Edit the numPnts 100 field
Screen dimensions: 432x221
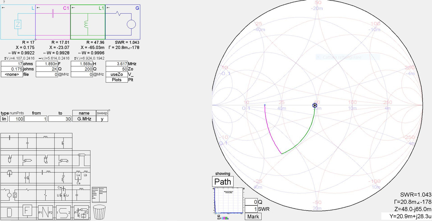coord(16,119)
